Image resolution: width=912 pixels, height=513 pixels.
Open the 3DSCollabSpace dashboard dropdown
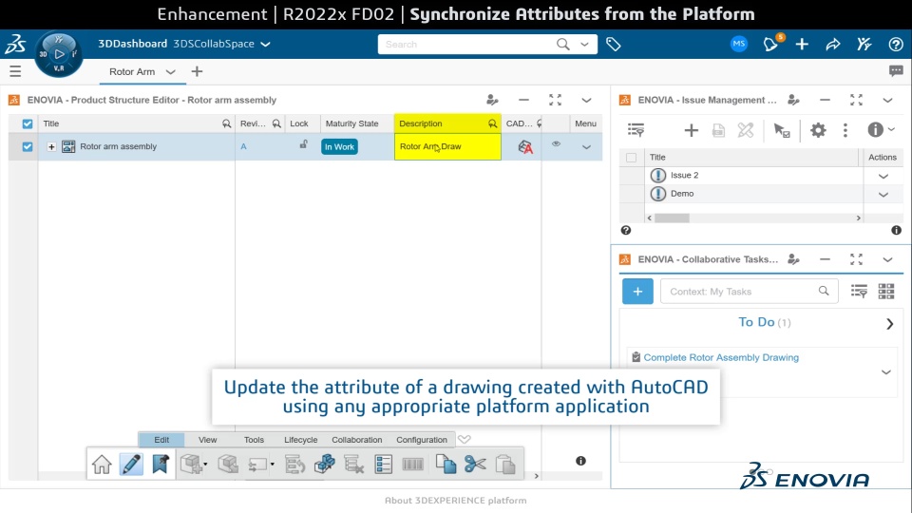(265, 45)
